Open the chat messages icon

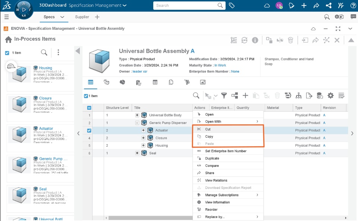point(353,17)
